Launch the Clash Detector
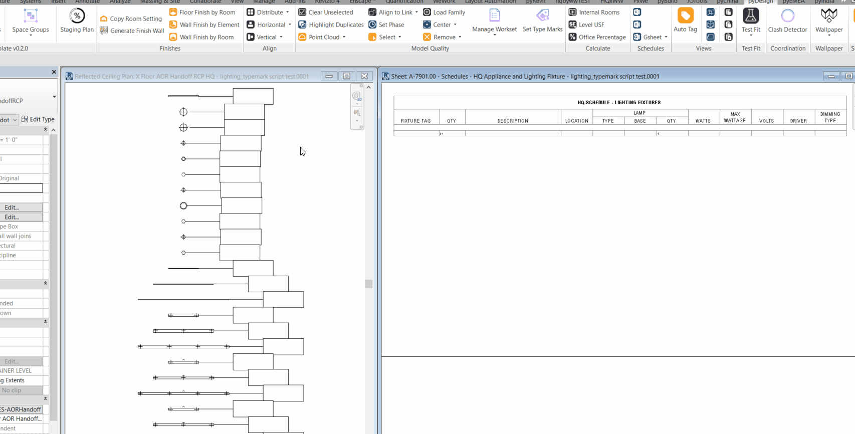Screen dimensions: 855x434 pos(787,21)
